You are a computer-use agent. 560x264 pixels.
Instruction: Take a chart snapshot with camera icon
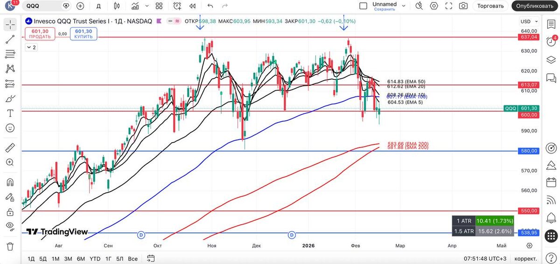point(463,6)
